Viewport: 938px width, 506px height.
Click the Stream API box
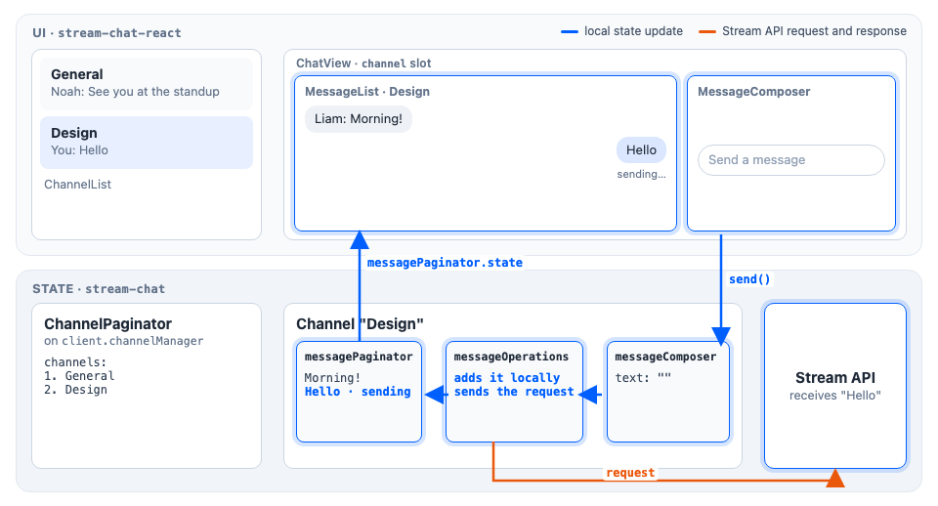point(835,386)
